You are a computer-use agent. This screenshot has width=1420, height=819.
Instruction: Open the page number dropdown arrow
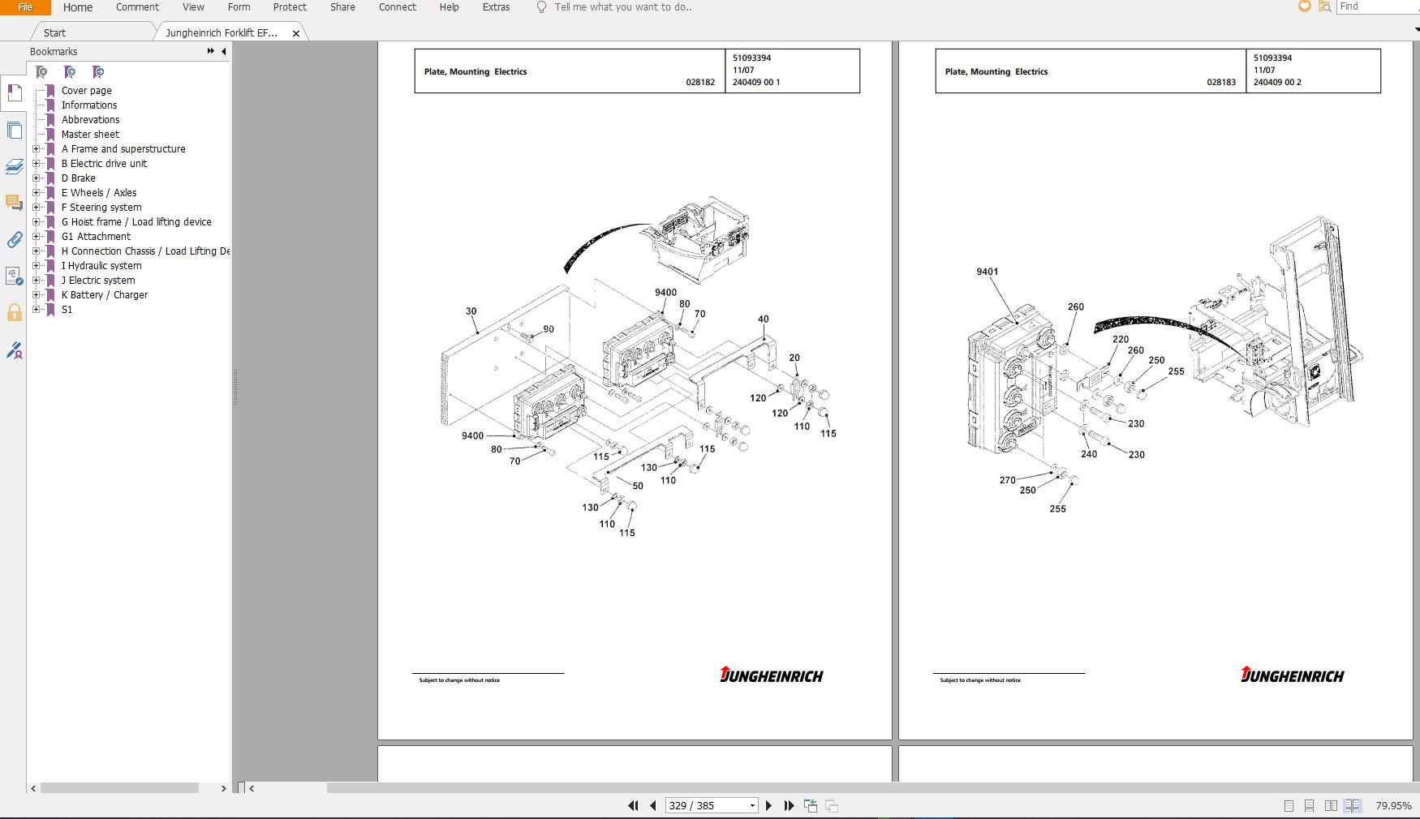(x=752, y=806)
